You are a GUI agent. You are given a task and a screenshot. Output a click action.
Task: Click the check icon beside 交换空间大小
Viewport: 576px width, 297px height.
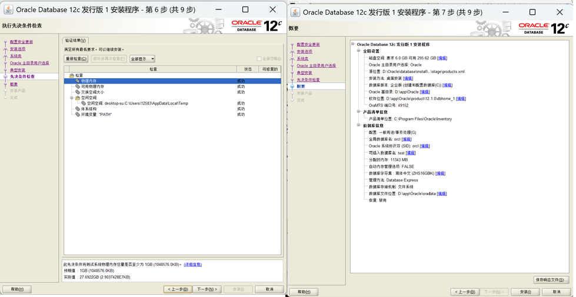tap(78, 92)
